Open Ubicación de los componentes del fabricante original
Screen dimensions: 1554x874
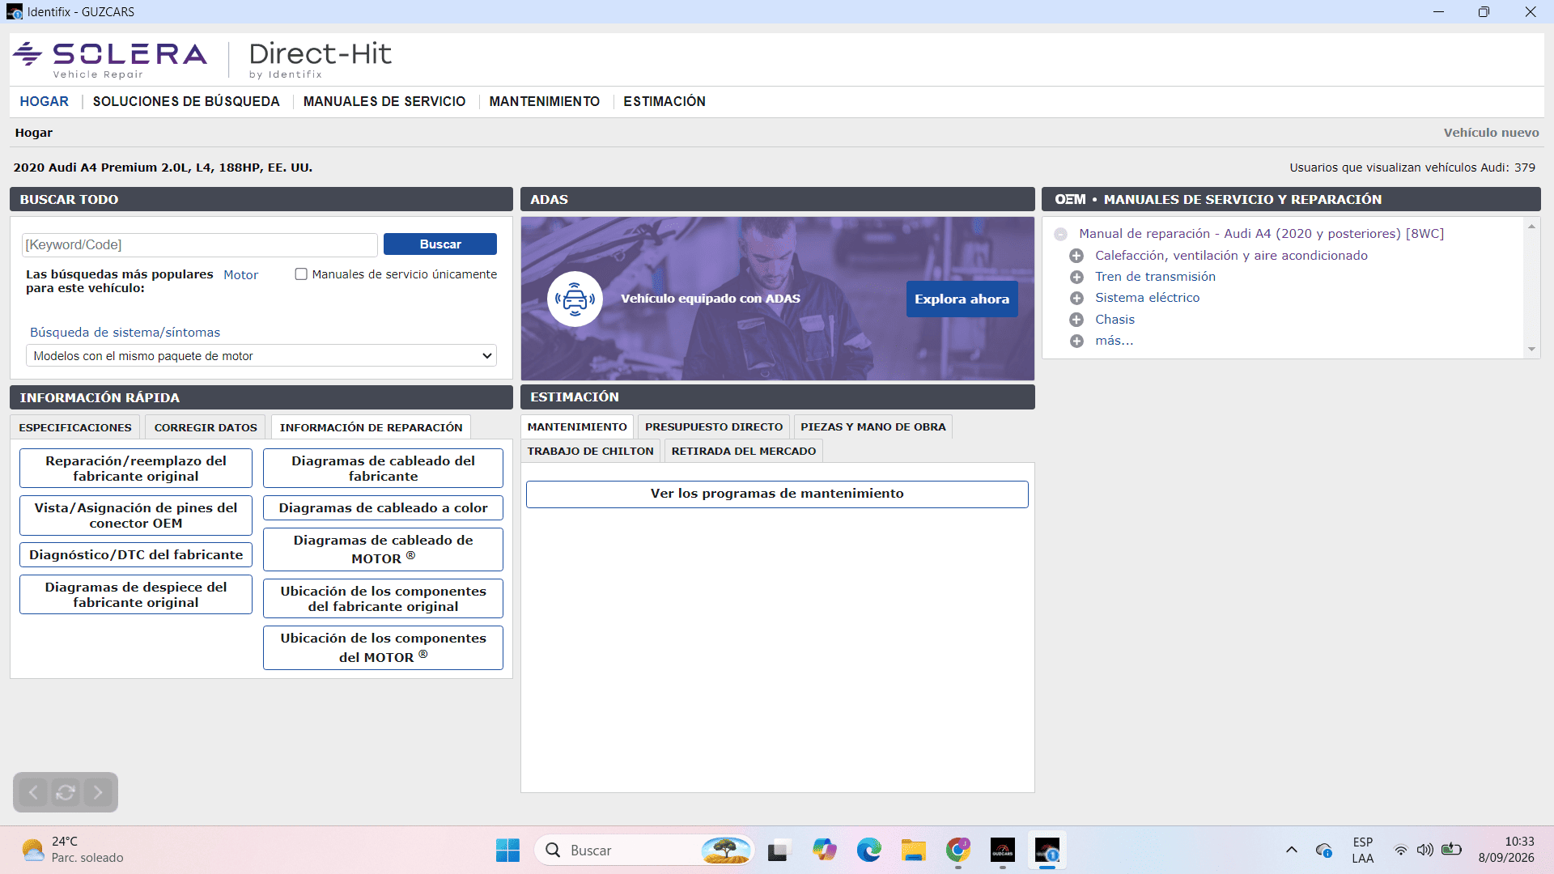pos(383,599)
